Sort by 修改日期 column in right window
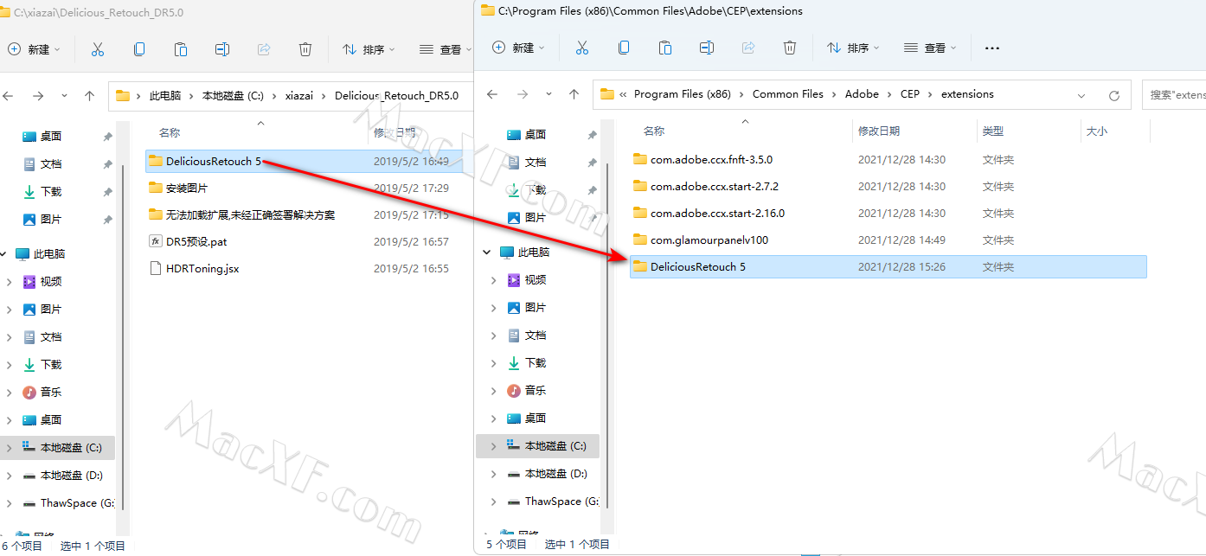1206x556 pixels. point(879,131)
